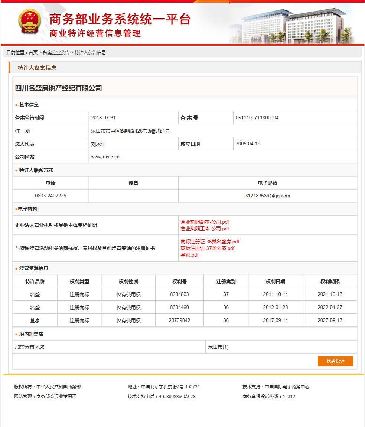Screen dimensions: 365x427
Task: Select founding date 2005-04-19
Action: coord(248,144)
